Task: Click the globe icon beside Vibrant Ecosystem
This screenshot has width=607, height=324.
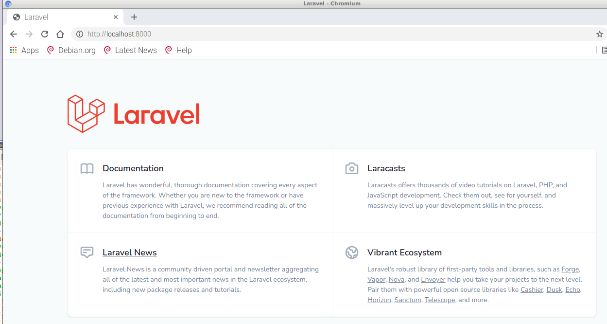Action: click(x=352, y=252)
